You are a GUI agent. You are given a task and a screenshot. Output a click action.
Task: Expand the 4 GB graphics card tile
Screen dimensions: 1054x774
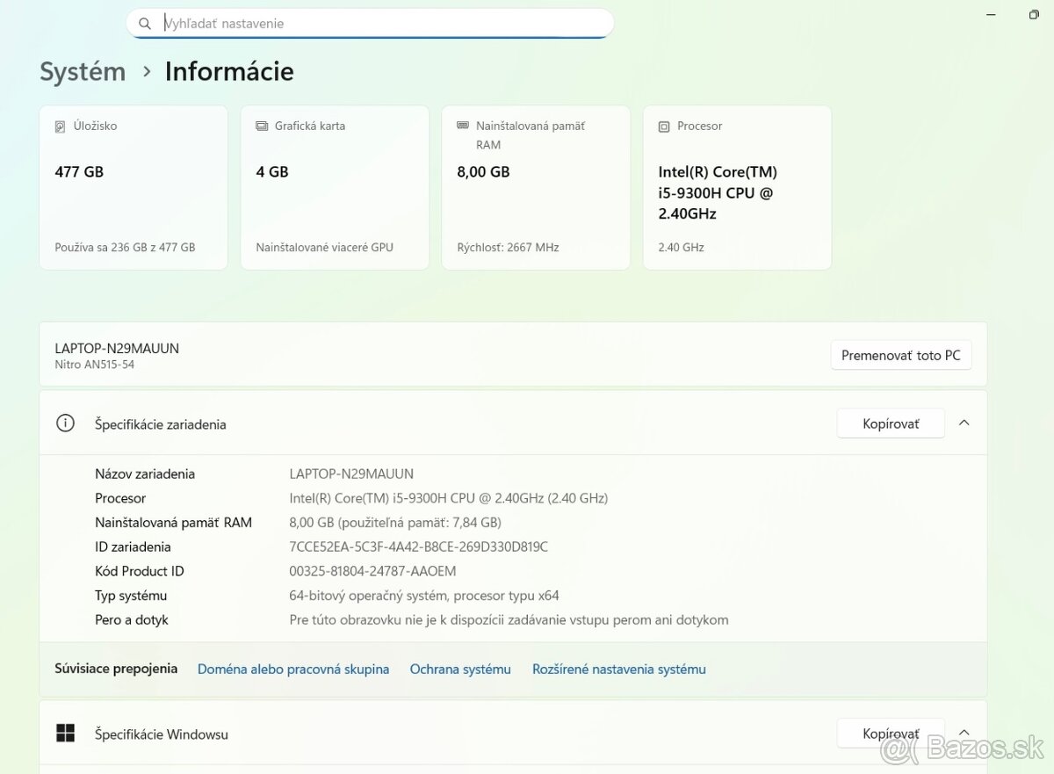point(335,187)
